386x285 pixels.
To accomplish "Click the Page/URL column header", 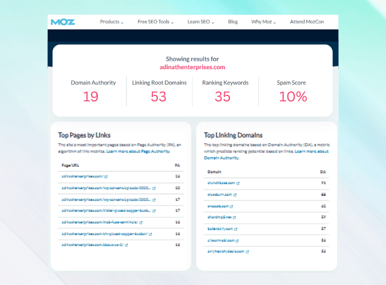I will pyautogui.click(x=70, y=166).
